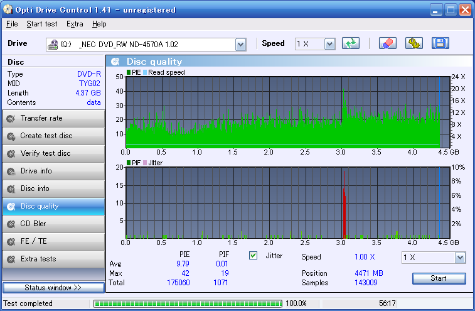Toggle the Jitter checkbox

point(254,256)
